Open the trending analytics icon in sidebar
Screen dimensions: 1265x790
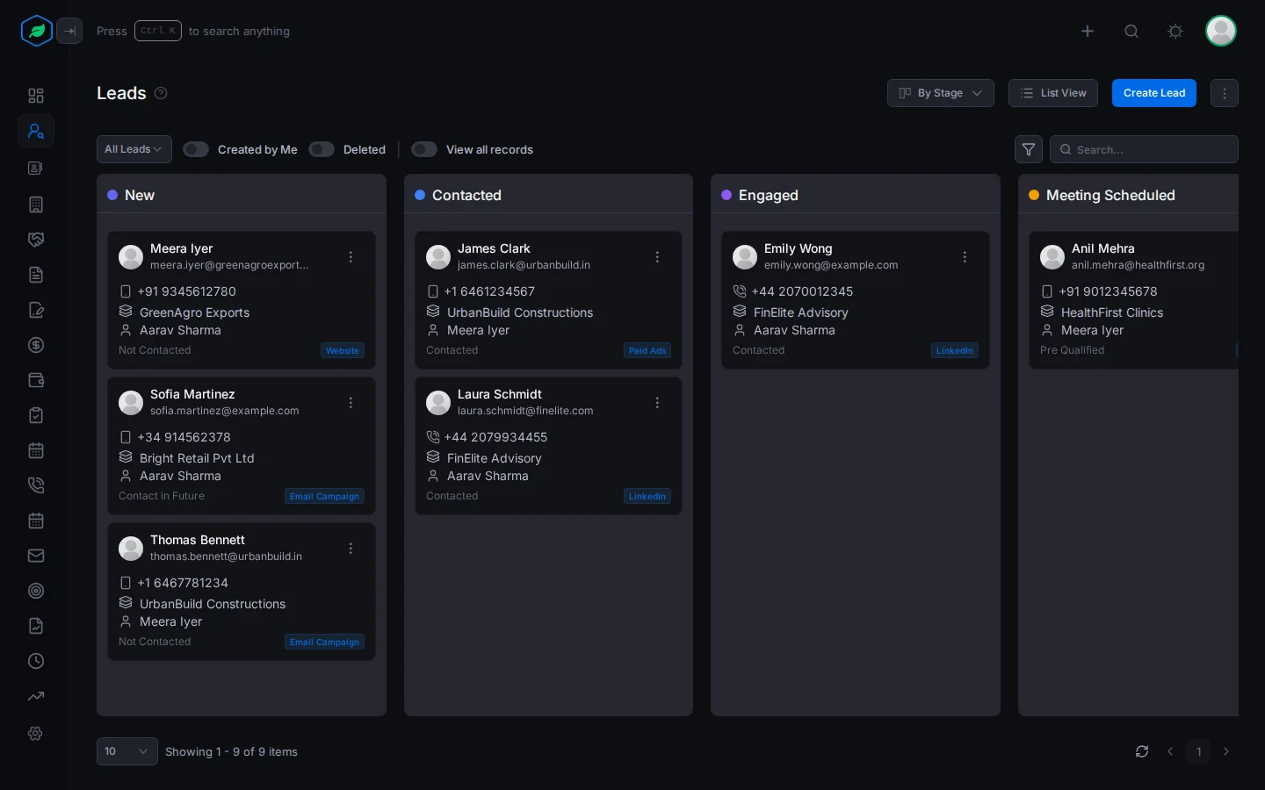pyautogui.click(x=36, y=696)
